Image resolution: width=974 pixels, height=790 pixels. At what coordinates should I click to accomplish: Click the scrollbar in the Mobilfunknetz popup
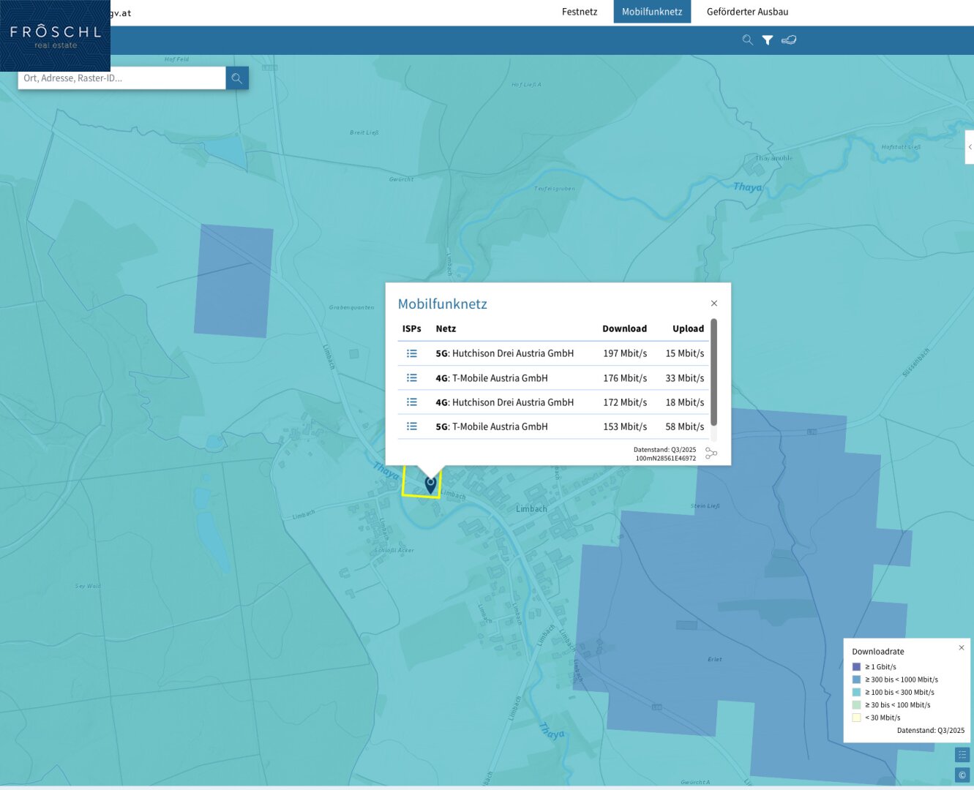(713, 373)
